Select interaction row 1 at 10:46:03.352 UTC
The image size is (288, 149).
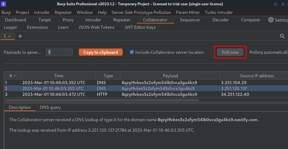[x=146, y=83]
